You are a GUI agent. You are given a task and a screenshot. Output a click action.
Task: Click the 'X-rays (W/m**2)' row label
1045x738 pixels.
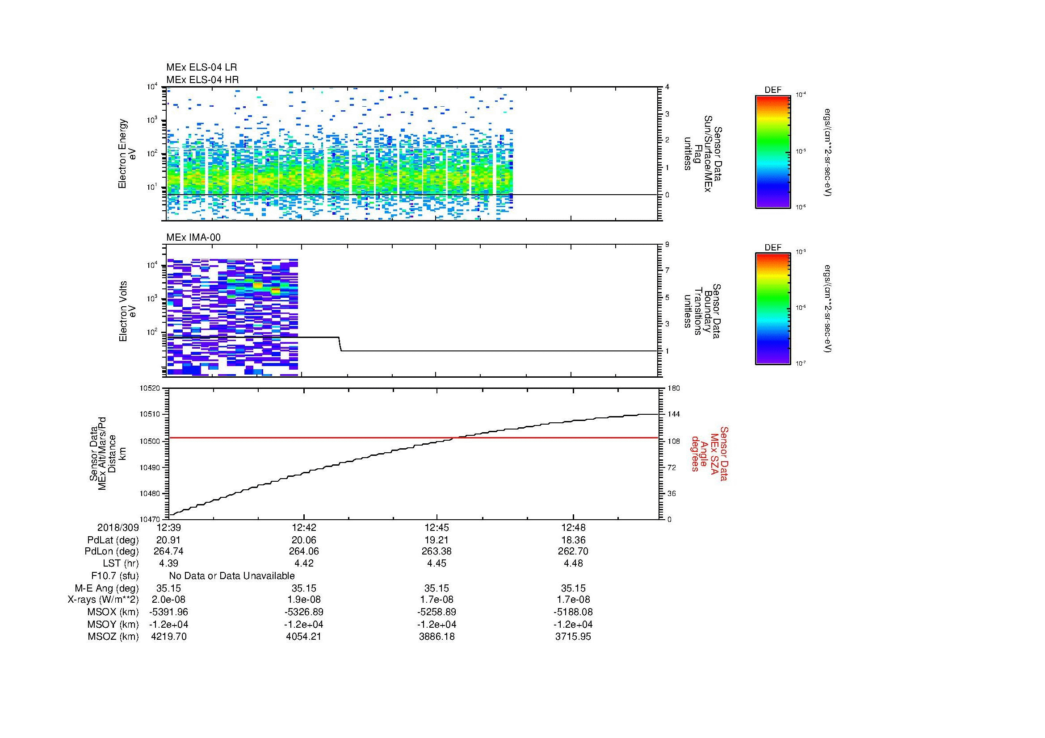103,600
